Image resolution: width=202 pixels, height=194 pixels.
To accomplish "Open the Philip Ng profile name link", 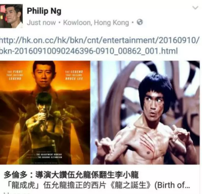I will pos(44,11).
